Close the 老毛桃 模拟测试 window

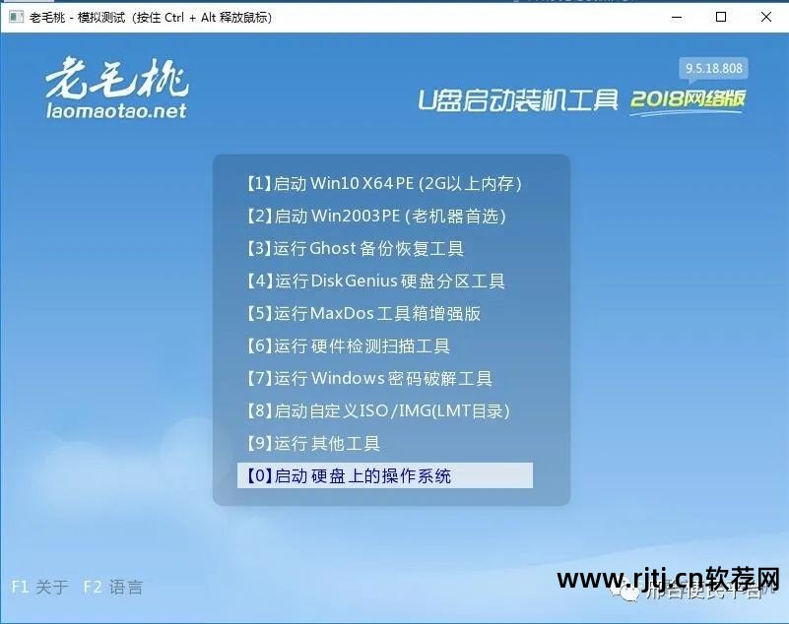click(766, 17)
